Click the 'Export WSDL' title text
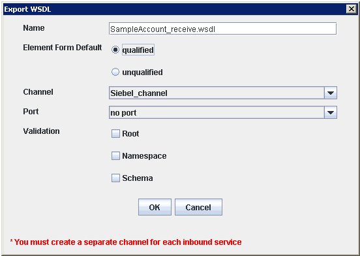The height and width of the screenshot is (256, 360). coord(27,9)
